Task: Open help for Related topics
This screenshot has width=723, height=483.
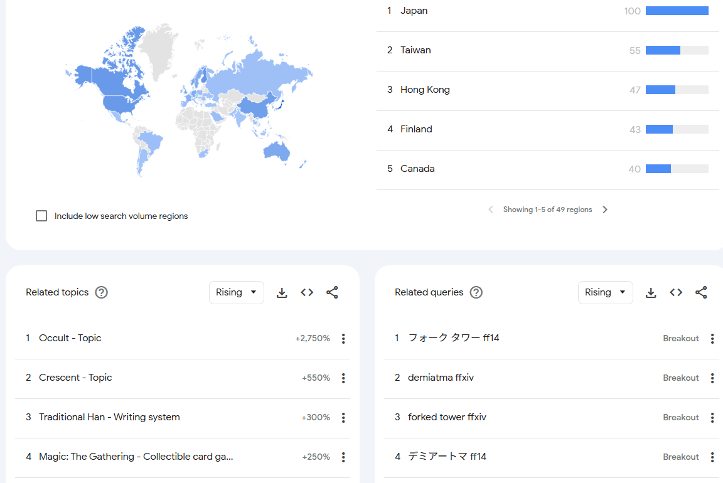Action: click(102, 293)
